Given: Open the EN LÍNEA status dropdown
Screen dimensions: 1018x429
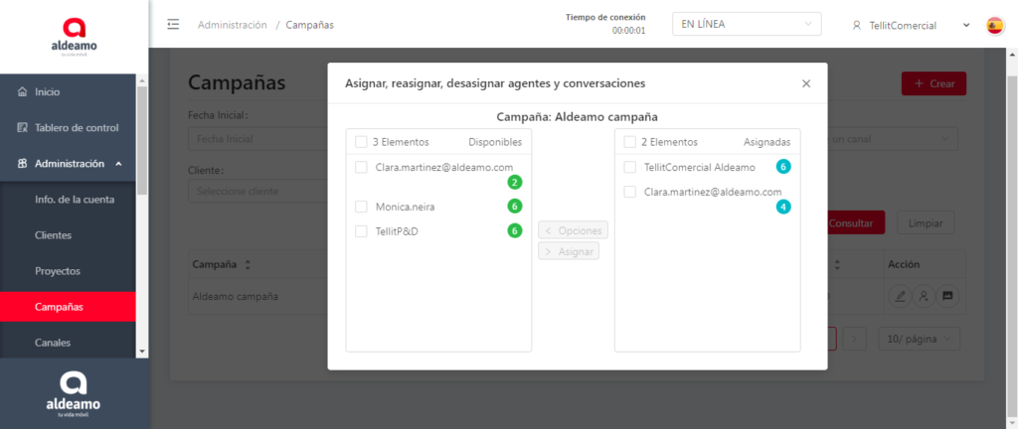Looking at the screenshot, I should click(747, 25).
